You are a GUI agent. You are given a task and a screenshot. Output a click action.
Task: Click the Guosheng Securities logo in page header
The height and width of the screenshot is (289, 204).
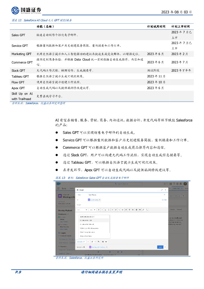click(26, 10)
